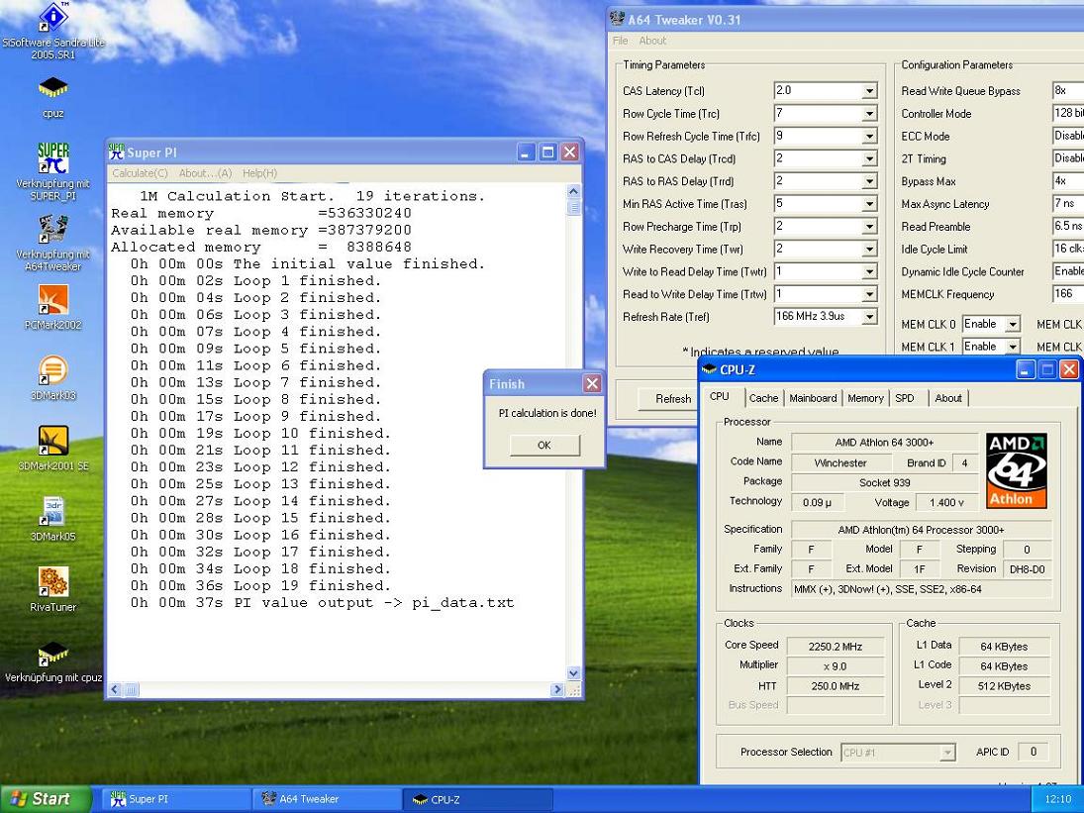Switch to the Mainboard tab in CPU-Z

coord(812,398)
